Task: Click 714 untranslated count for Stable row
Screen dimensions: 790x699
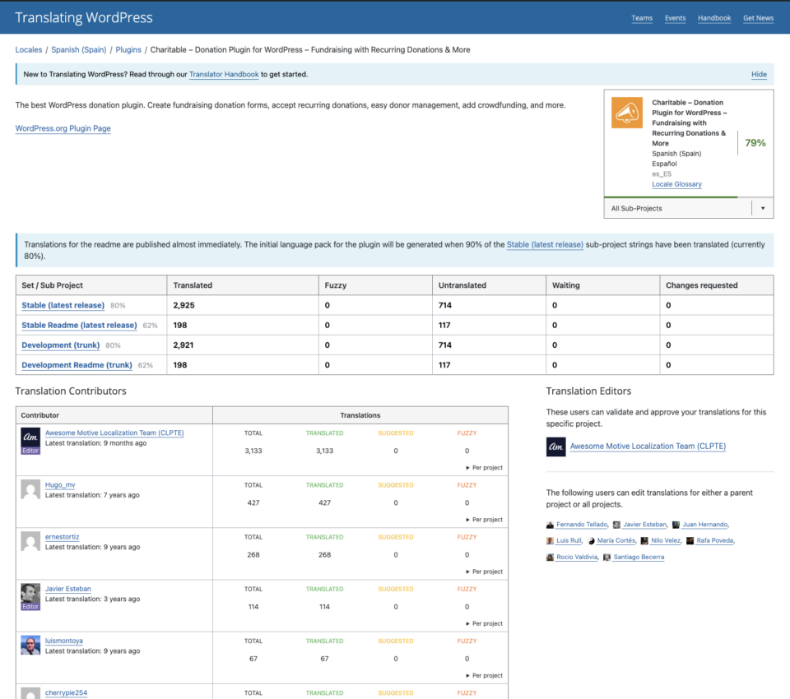Action: coord(445,305)
